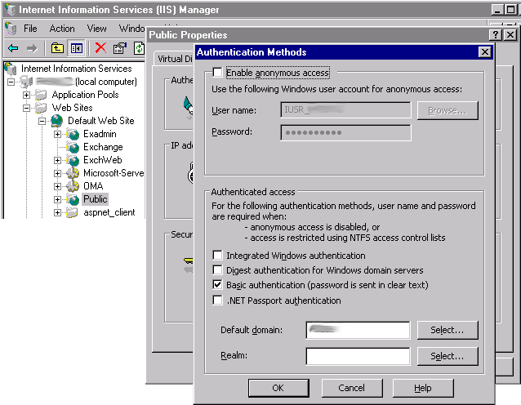Open the View menu
521x405 pixels.
[96, 29]
